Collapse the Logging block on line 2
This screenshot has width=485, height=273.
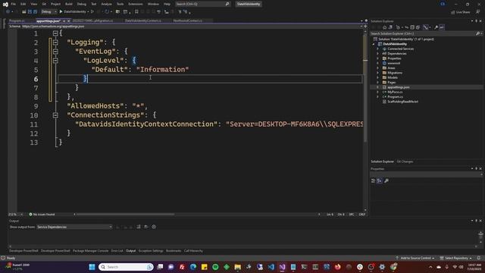55,42
